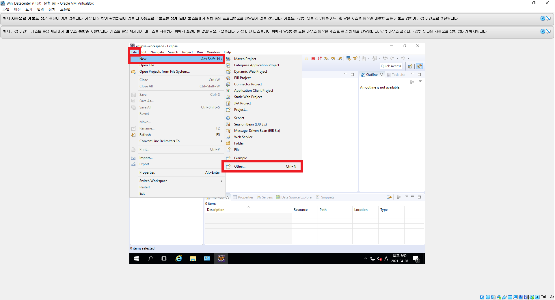The width and height of the screenshot is (555, 300).
Task: Select Servlet from the New submenu
Action: [x=263, y=118]
